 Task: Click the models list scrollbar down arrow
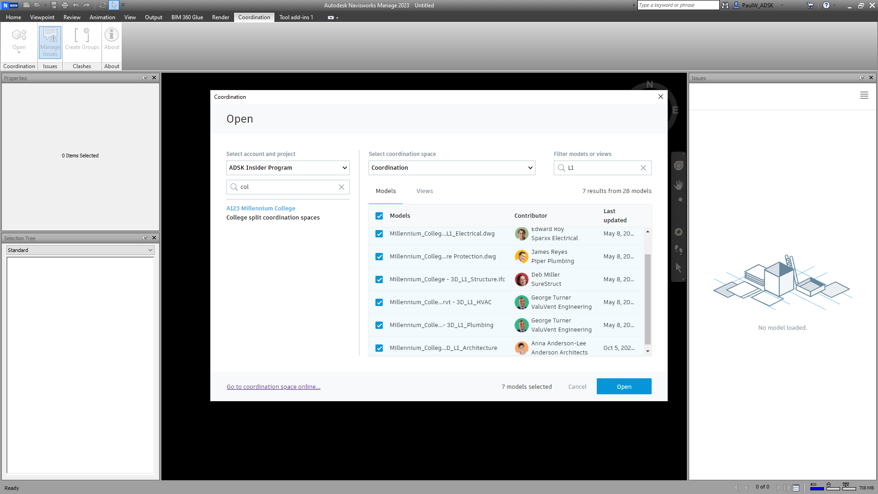pyautogui.click(x=648, y=351)
